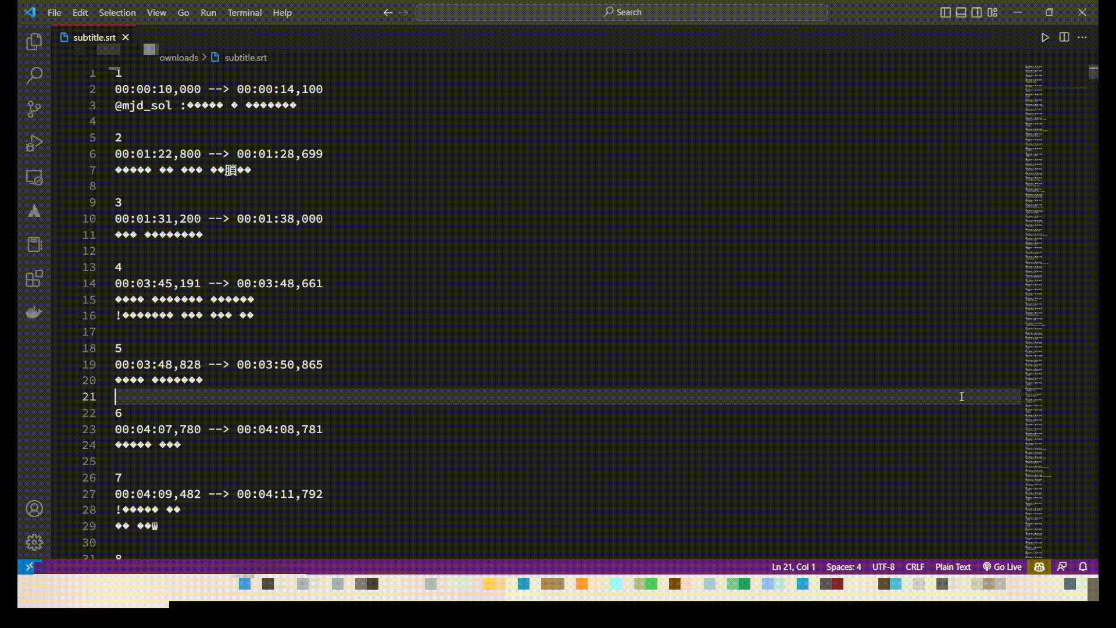Viewport: 1116px width, 628px height.
Task: Toggle Primary Side Bar layout button
Action: point(945,12)
